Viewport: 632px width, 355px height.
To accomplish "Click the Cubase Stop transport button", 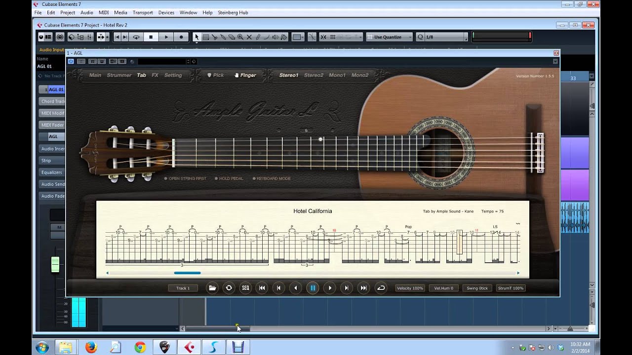I will 151,37.
